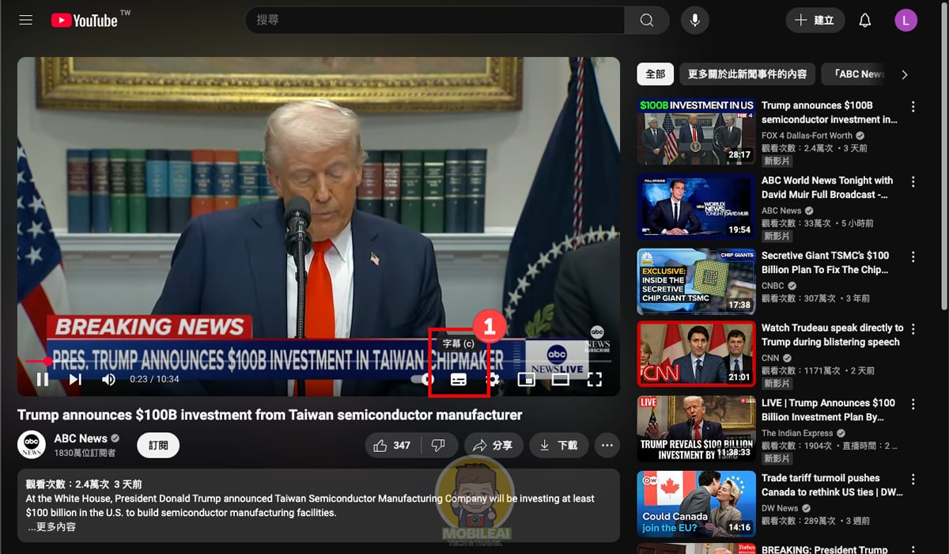Image resolution: width=949 pixels, height=554 pixels.
Task: Start voice search with the microphone
Action: (694, 21)
